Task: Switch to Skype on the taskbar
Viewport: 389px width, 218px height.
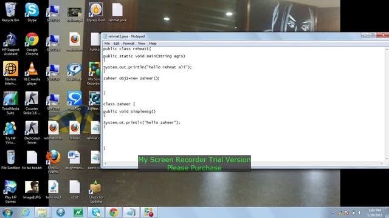Action: [96, 213]
